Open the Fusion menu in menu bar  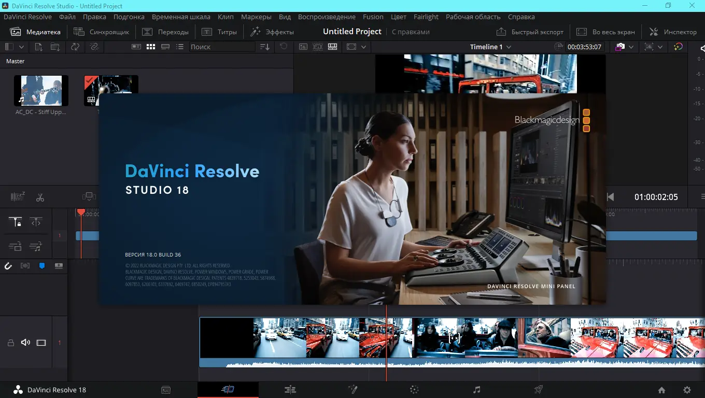(373, 17)
